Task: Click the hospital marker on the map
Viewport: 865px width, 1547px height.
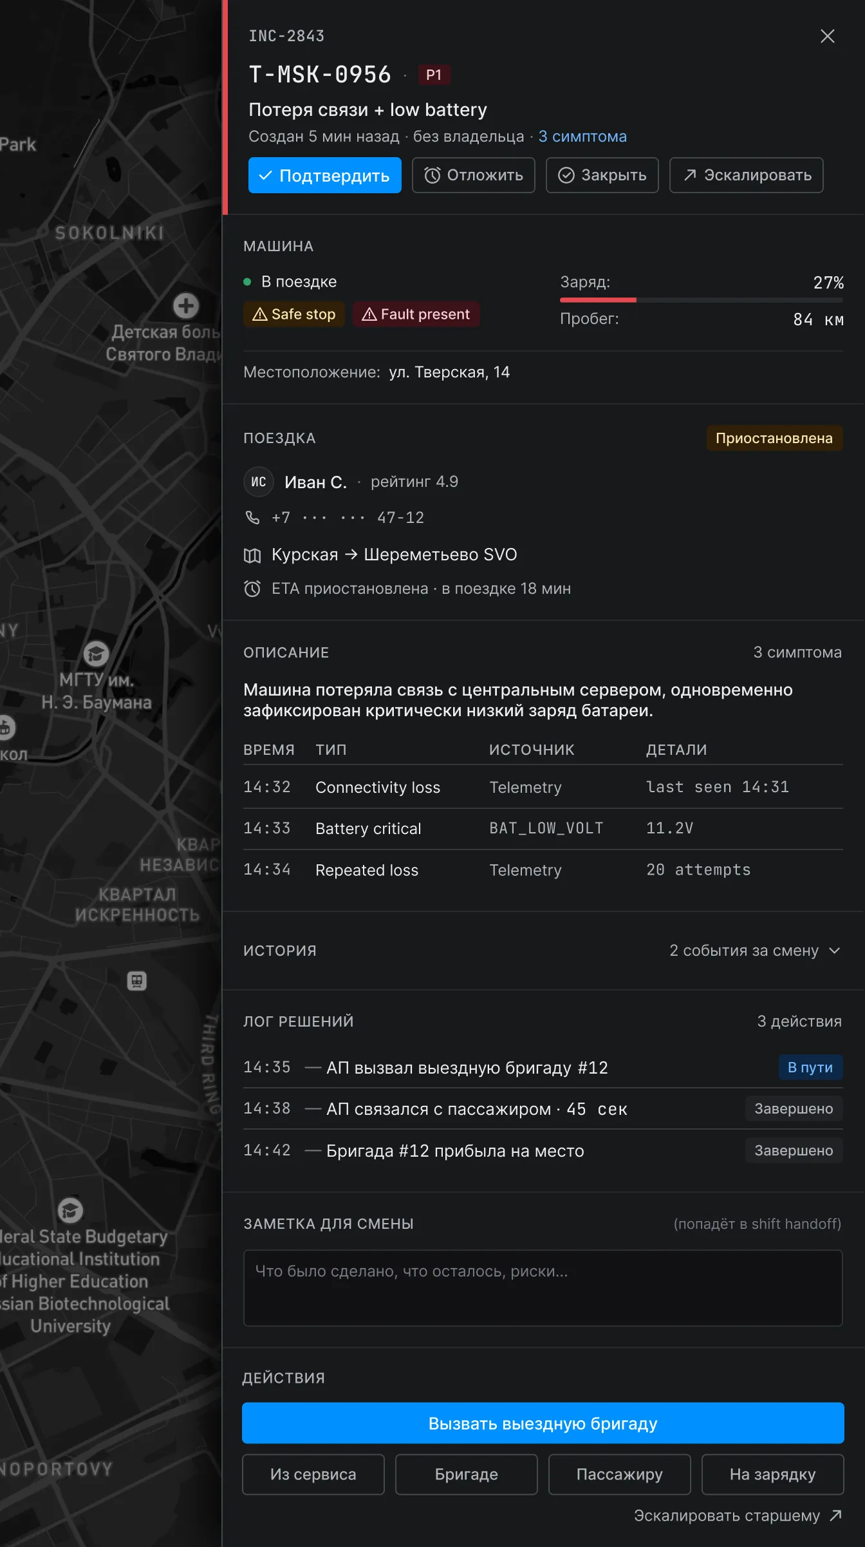Action: click(186, 305)
